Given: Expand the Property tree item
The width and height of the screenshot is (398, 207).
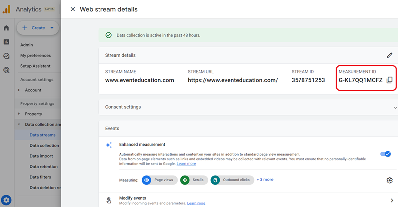Looking at the screenshot, I should [x=19, y=114].
